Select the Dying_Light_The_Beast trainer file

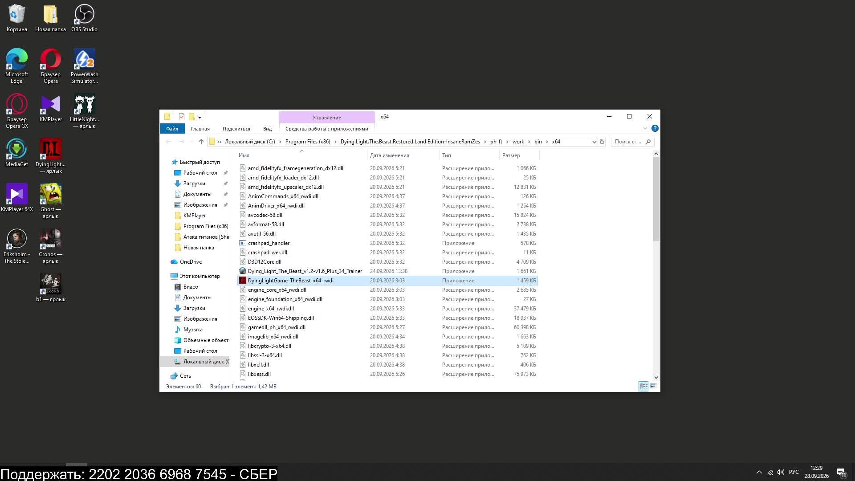point(387,271)
